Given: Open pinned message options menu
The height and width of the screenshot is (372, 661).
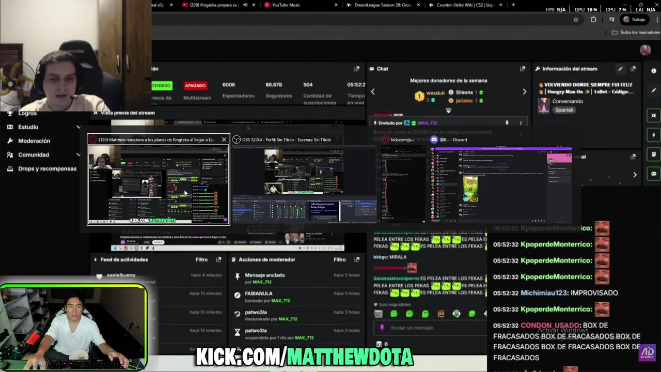Looking at the screenshot, I should (521, 123).
